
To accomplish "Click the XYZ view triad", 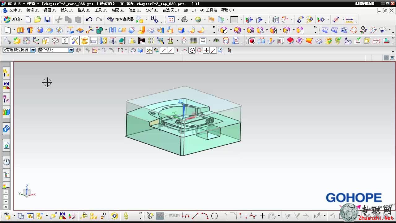I will coord(27,191).
